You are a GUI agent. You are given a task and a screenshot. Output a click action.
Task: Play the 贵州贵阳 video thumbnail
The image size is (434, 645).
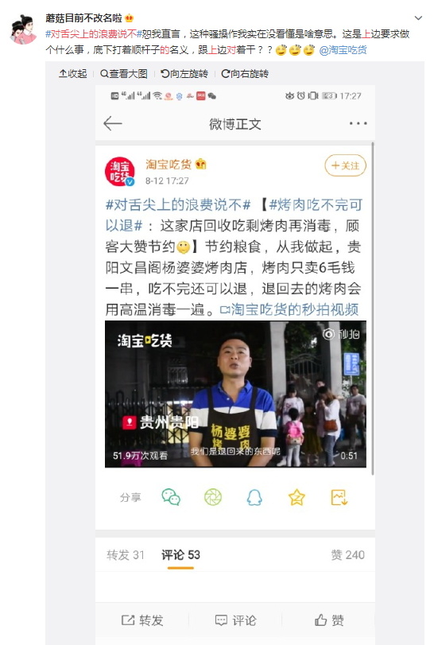(x=235, y=394)
